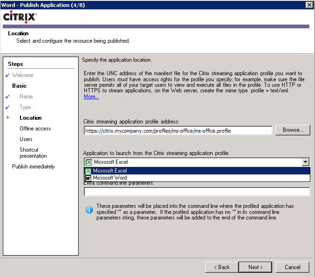Proceed with the Next button
This screenshot has width=315, height=277.
(255, 267)
